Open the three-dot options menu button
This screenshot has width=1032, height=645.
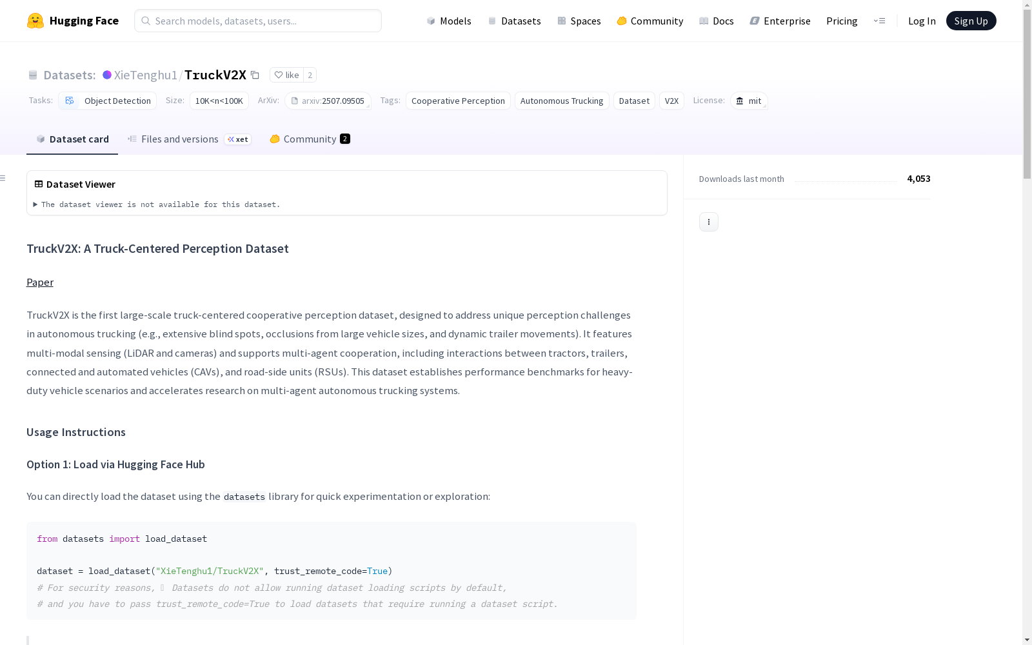[x=709, y=222]
